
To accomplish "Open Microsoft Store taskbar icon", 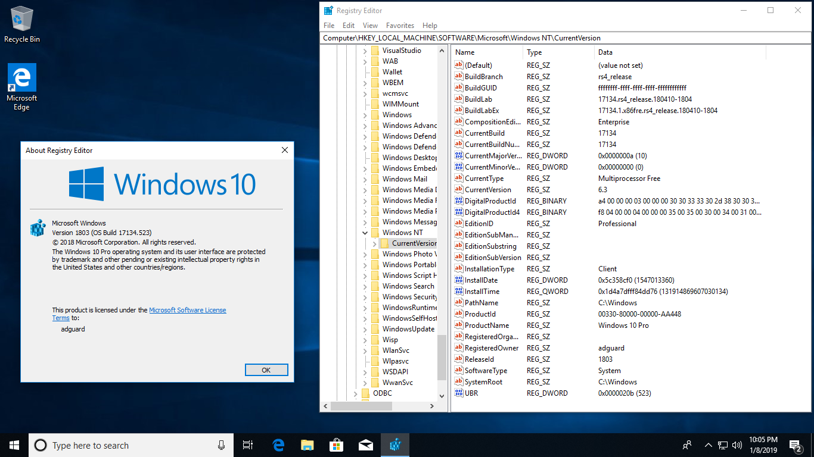I will tap(337, 445).
